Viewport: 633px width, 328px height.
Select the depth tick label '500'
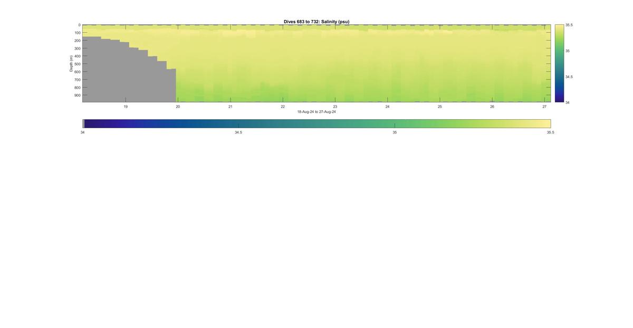[x=77, y=64]
